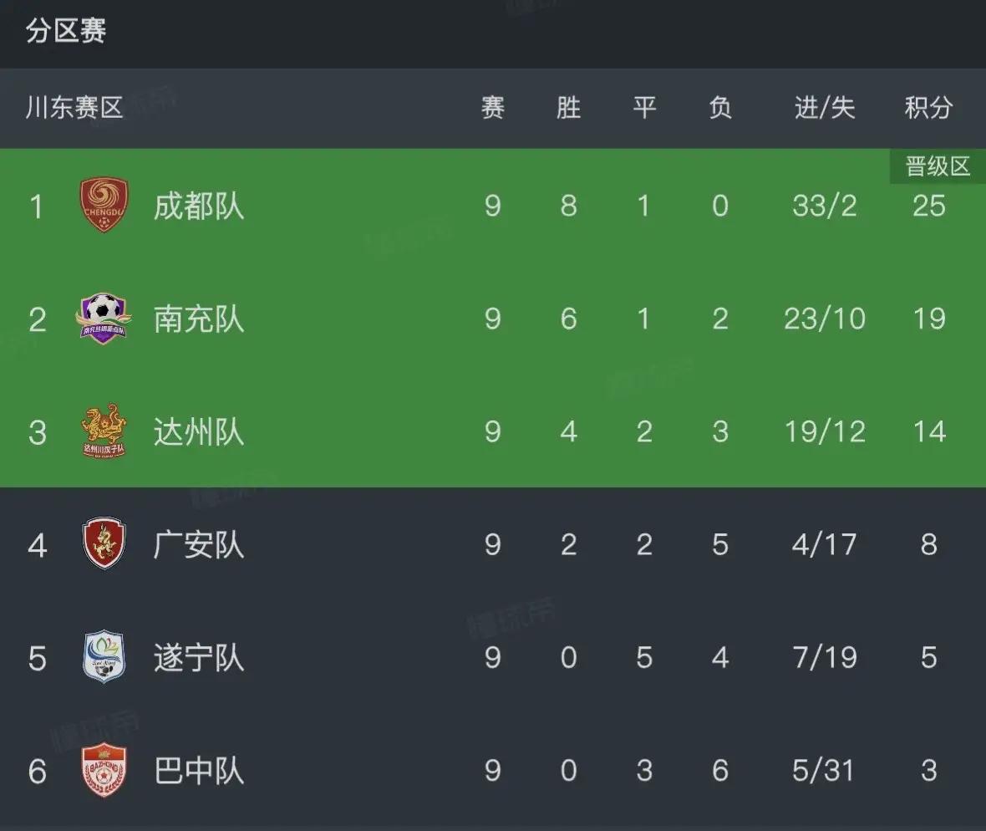Click the 晋级区 promotion zone tag
The height and width of the screenshot is (831, 986).
coord(938,166)
